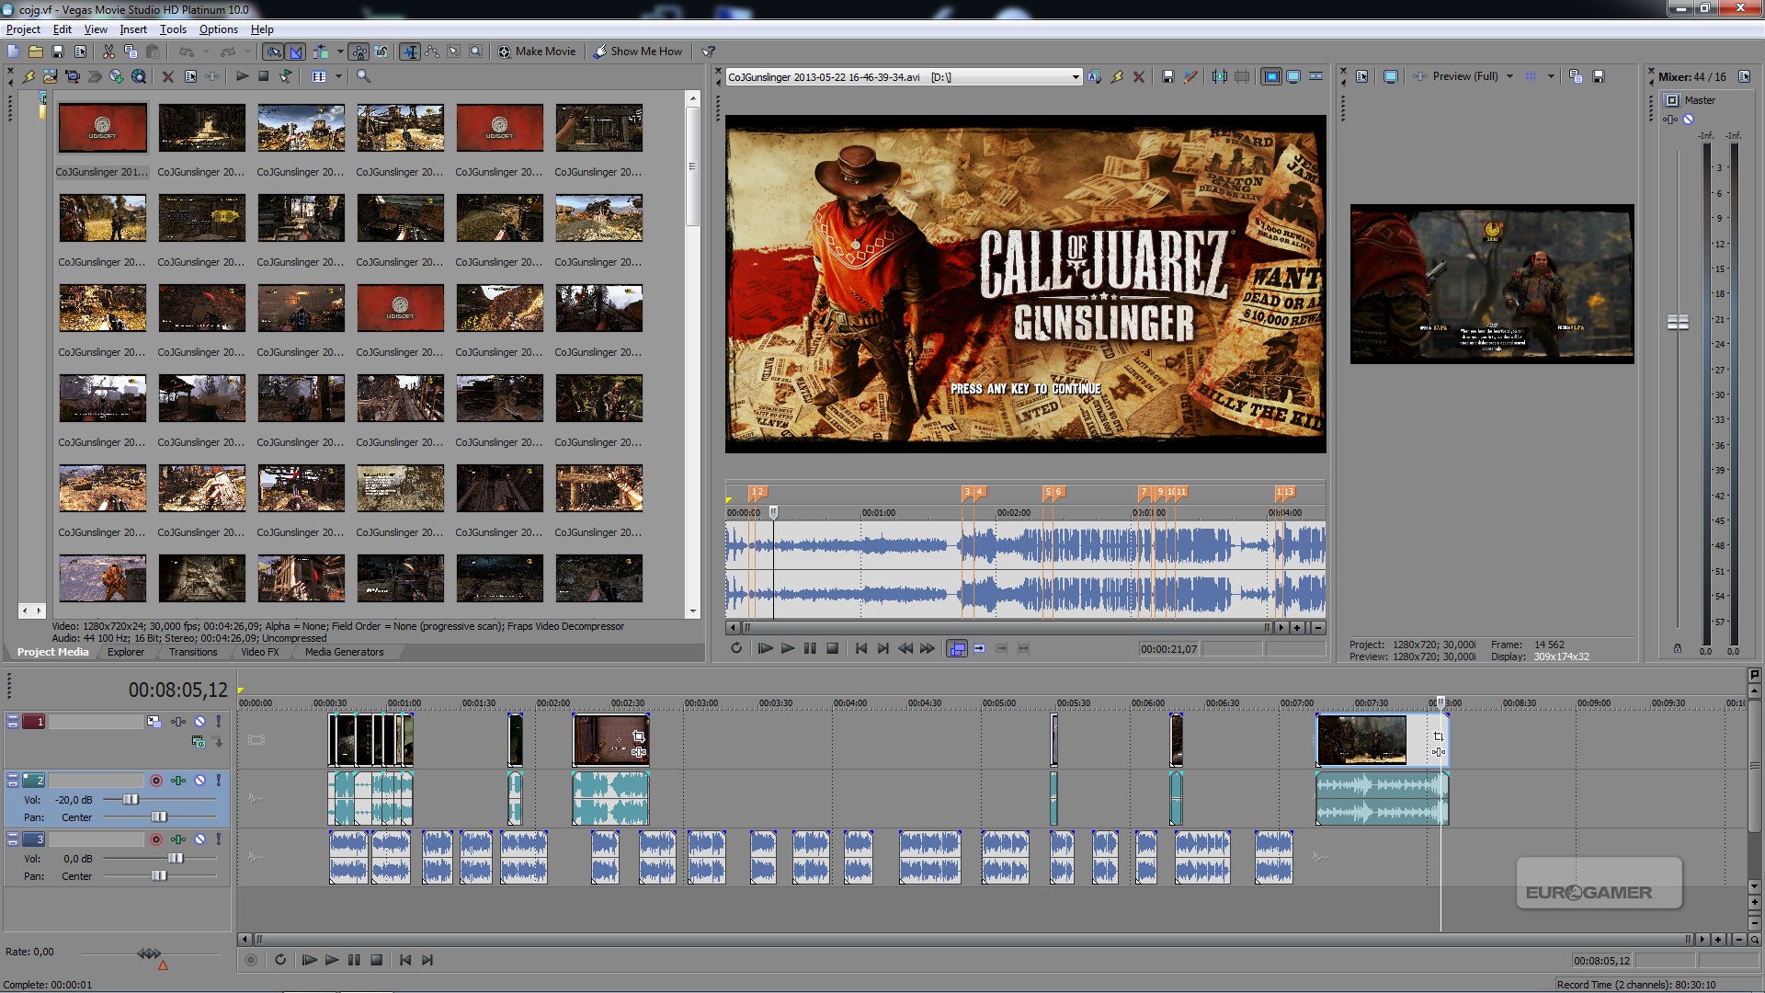
Task: Click the Undo arrow icon
Action: pyautogui.click(x=187, y=51)
